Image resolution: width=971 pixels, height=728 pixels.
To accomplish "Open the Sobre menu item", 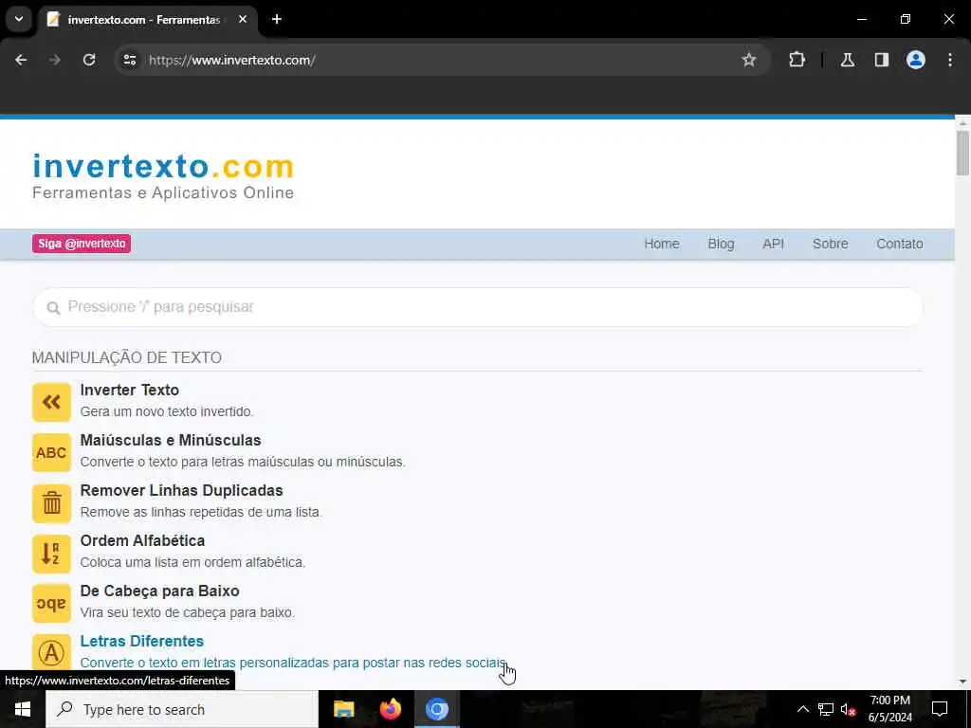I will 830,244.
